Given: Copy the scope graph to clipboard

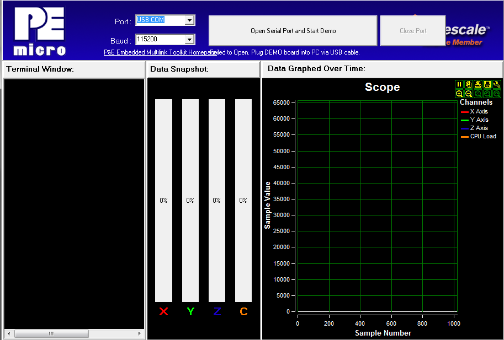Looking at the screenshot, I should [x=468, y=84].
